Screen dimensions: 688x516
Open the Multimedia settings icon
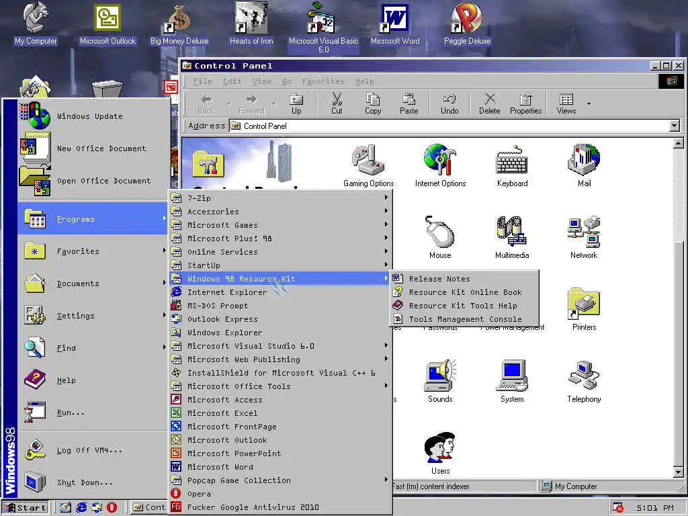(511, 237)
